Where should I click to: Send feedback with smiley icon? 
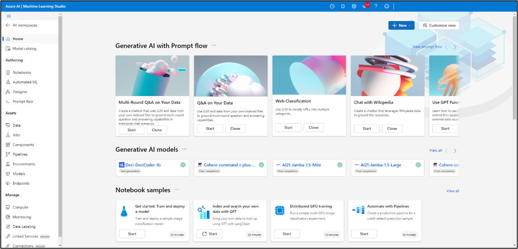(x=387, y=6)
